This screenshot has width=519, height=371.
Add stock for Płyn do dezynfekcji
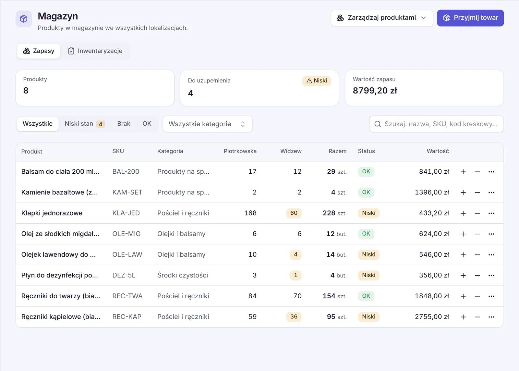click(x=463, y=276)
